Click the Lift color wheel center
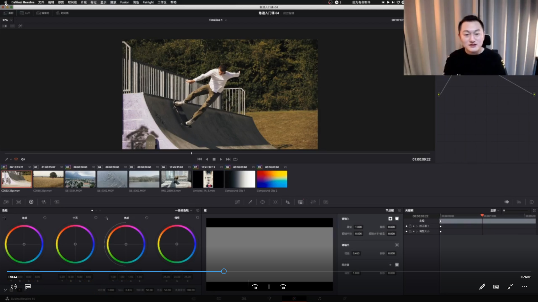Viewport: 538px width, 302px height. [24, 244]
